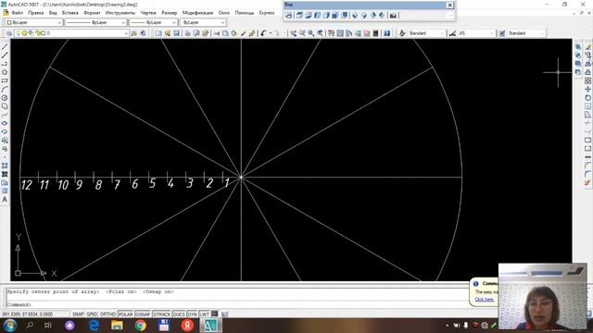Viewport: 593px width, 333px height.
Task: Click the Pan Realtime icon
Action: click(x=294, y=33)
